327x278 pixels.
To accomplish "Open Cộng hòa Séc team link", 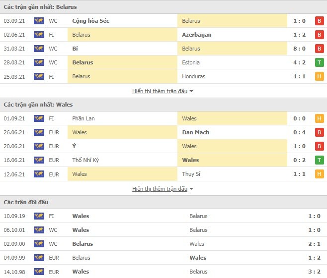I will pyautogui.click(x=91, y=21).
